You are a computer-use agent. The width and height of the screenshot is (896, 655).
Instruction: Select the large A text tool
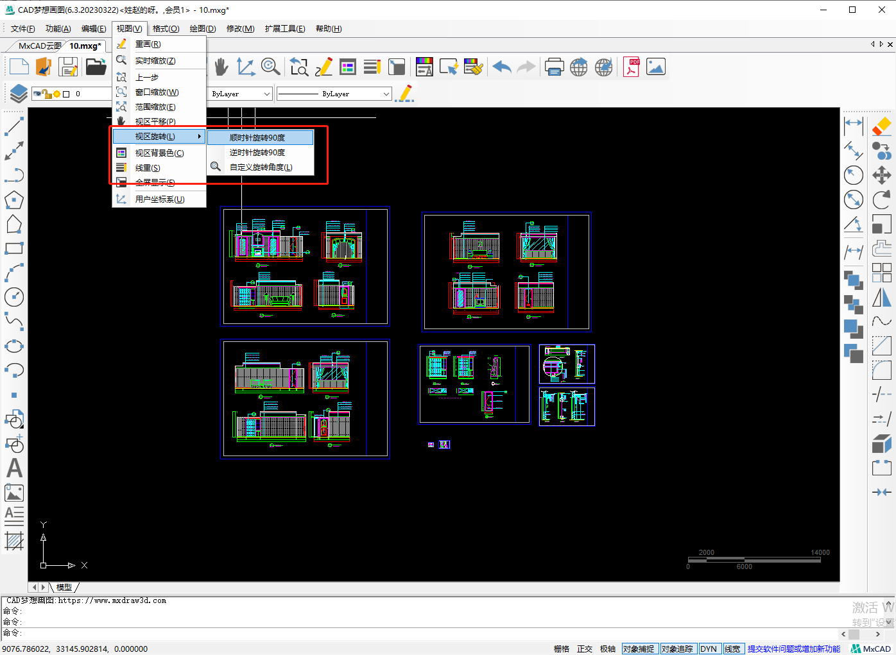[x=14, y=468]
